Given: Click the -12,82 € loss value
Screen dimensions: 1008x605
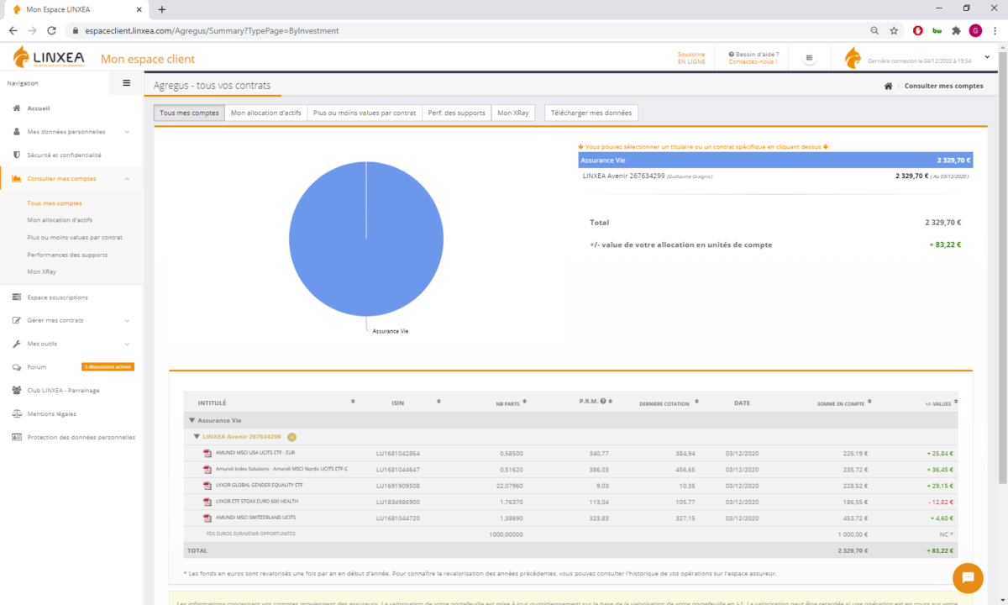Looking at the screenshot, I should pyautogui.click(x=939, y=502).
